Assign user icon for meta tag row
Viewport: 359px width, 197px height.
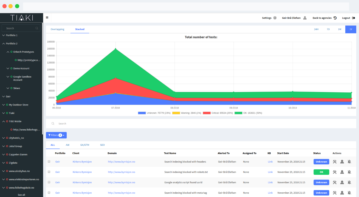(x=342, y=193)
